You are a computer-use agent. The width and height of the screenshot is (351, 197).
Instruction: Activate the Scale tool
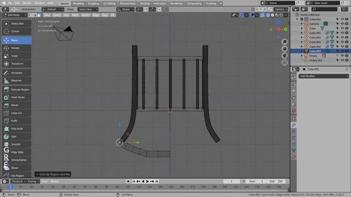tap(16, 56)
